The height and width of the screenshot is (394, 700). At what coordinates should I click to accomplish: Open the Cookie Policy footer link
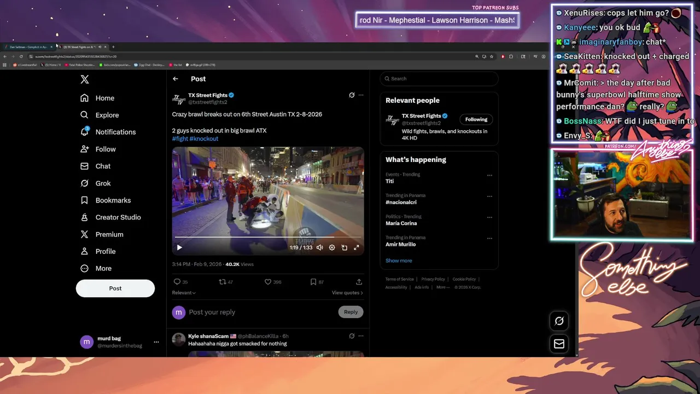[464, 279]
